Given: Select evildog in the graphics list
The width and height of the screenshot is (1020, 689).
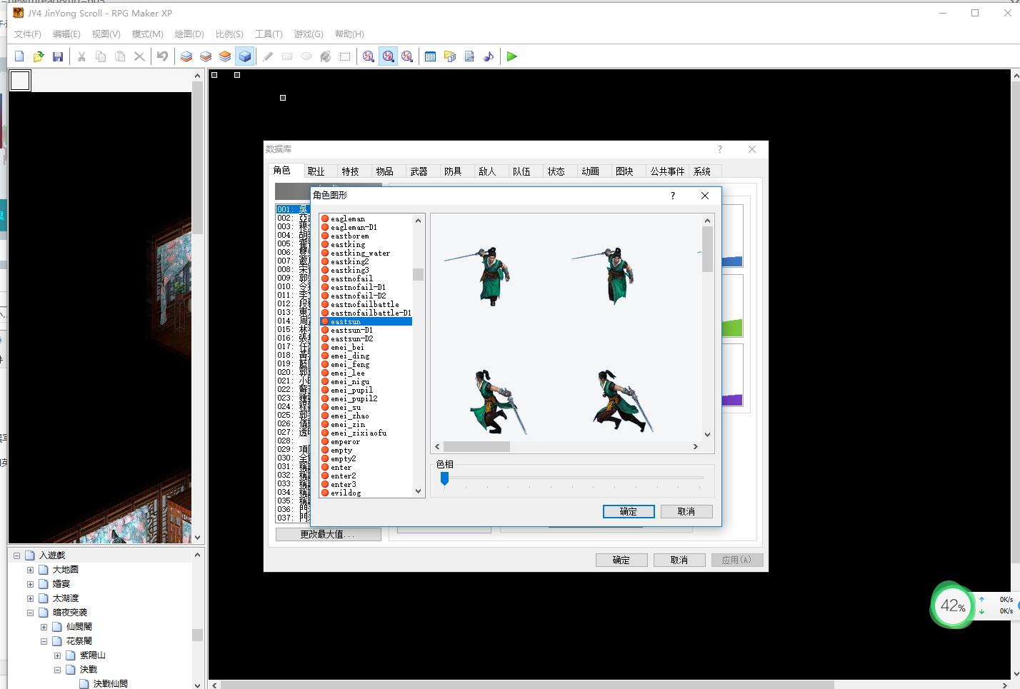Looking at the screenshot, I should click(x=346, y=493).
